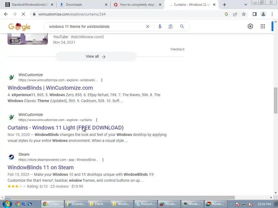The height and width of the screenshot is (208, 278).
Task: Open more options for Steam result
Action: 103,160
